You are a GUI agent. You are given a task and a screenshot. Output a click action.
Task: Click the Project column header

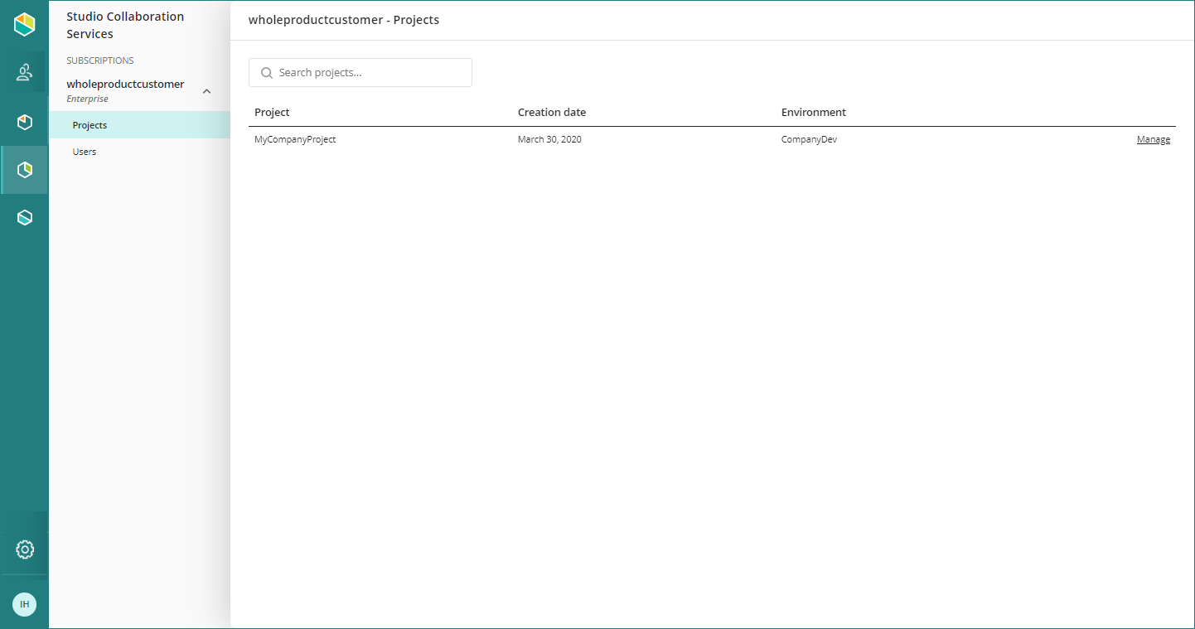coord(272,113)
